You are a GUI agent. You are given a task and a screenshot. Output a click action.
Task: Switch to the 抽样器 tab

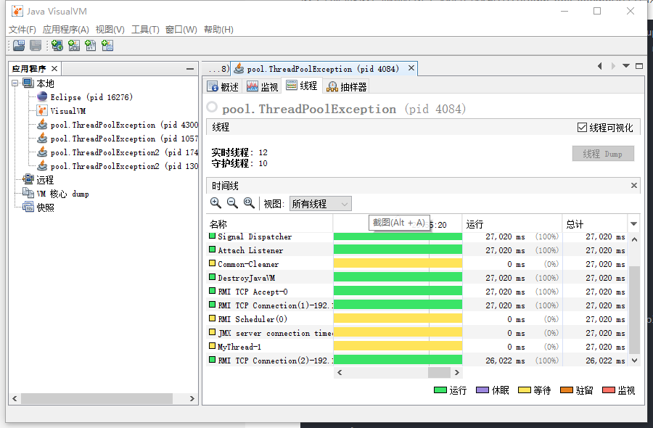pyautogui.click(x=347, y=86)
